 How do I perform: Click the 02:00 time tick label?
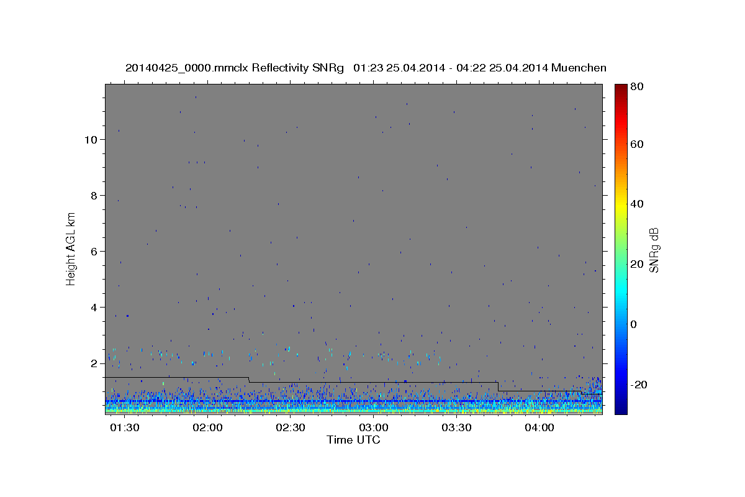coord(207,428)
